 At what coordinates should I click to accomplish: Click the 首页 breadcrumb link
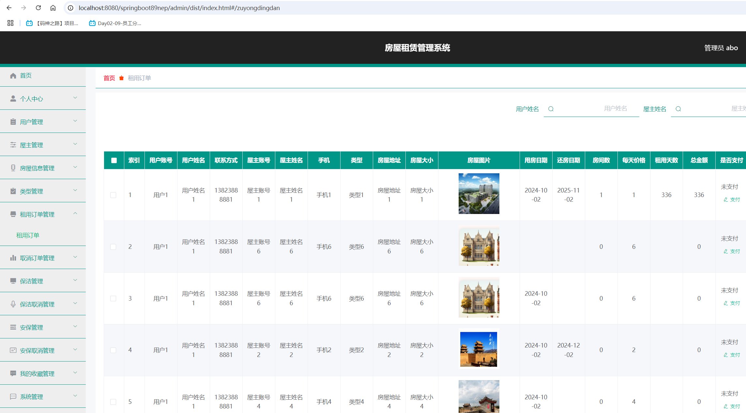pyautogui.click(x=109, y=78)
